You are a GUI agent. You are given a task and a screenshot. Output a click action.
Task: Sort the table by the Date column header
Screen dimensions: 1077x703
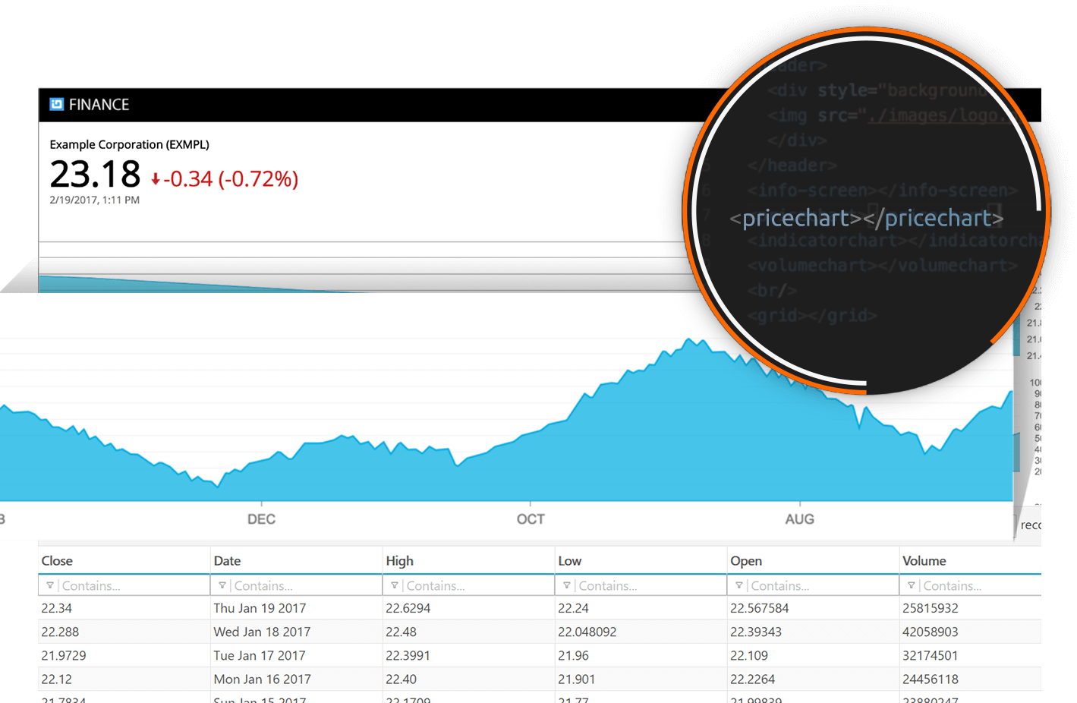pyautogui.click(x=227, y=560)
